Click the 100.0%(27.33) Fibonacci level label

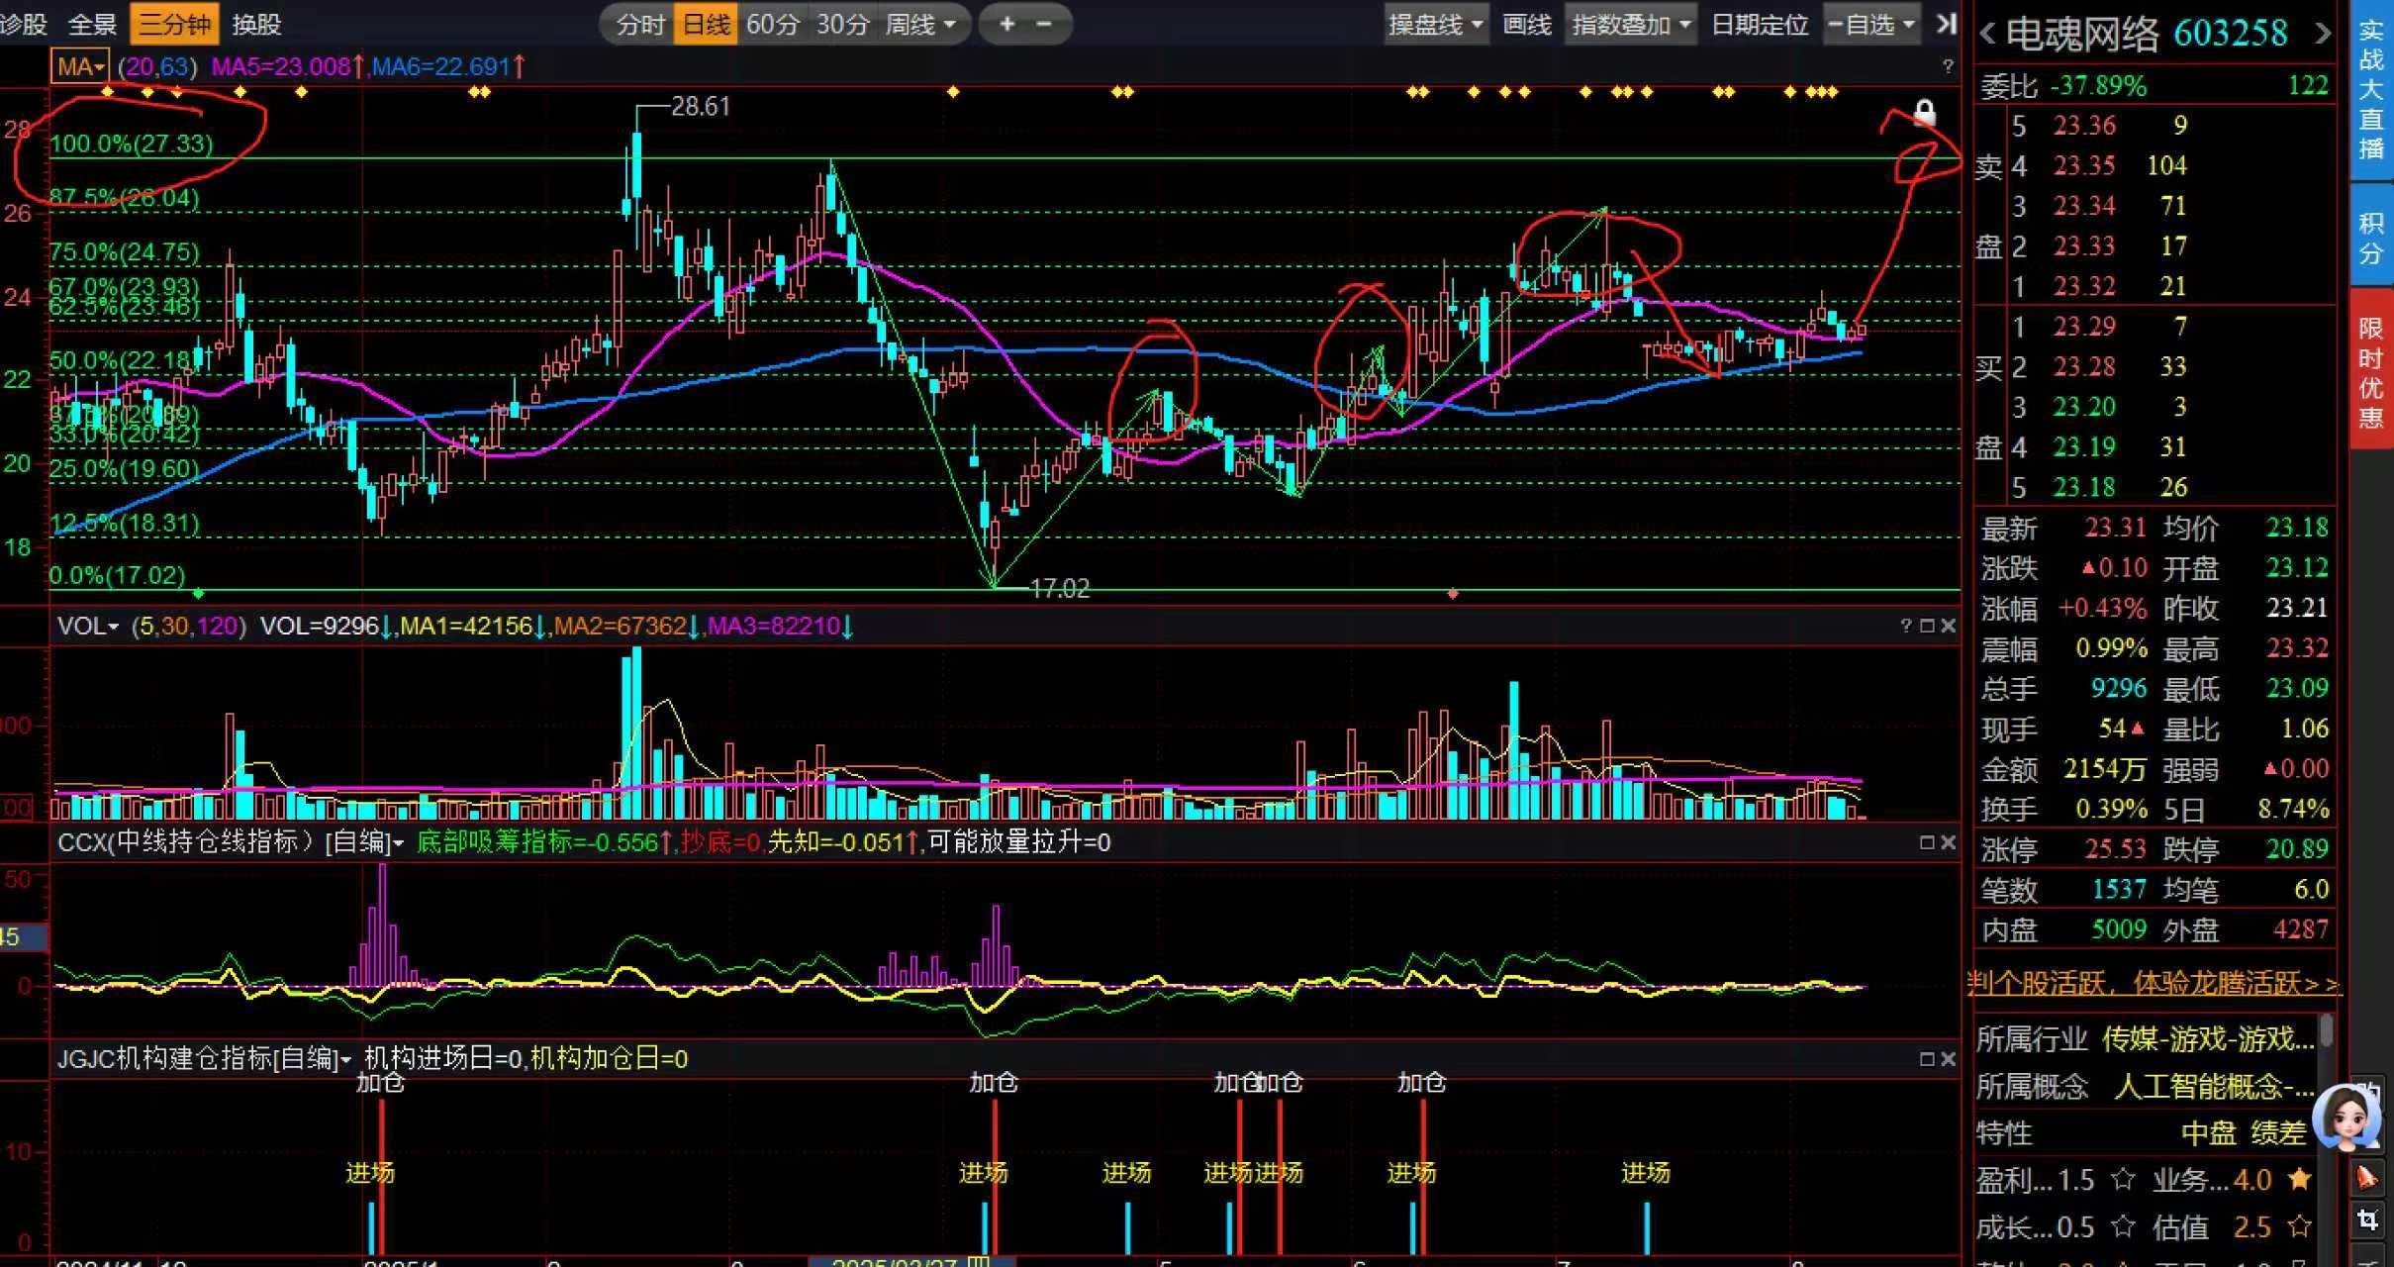pos(132,144)
